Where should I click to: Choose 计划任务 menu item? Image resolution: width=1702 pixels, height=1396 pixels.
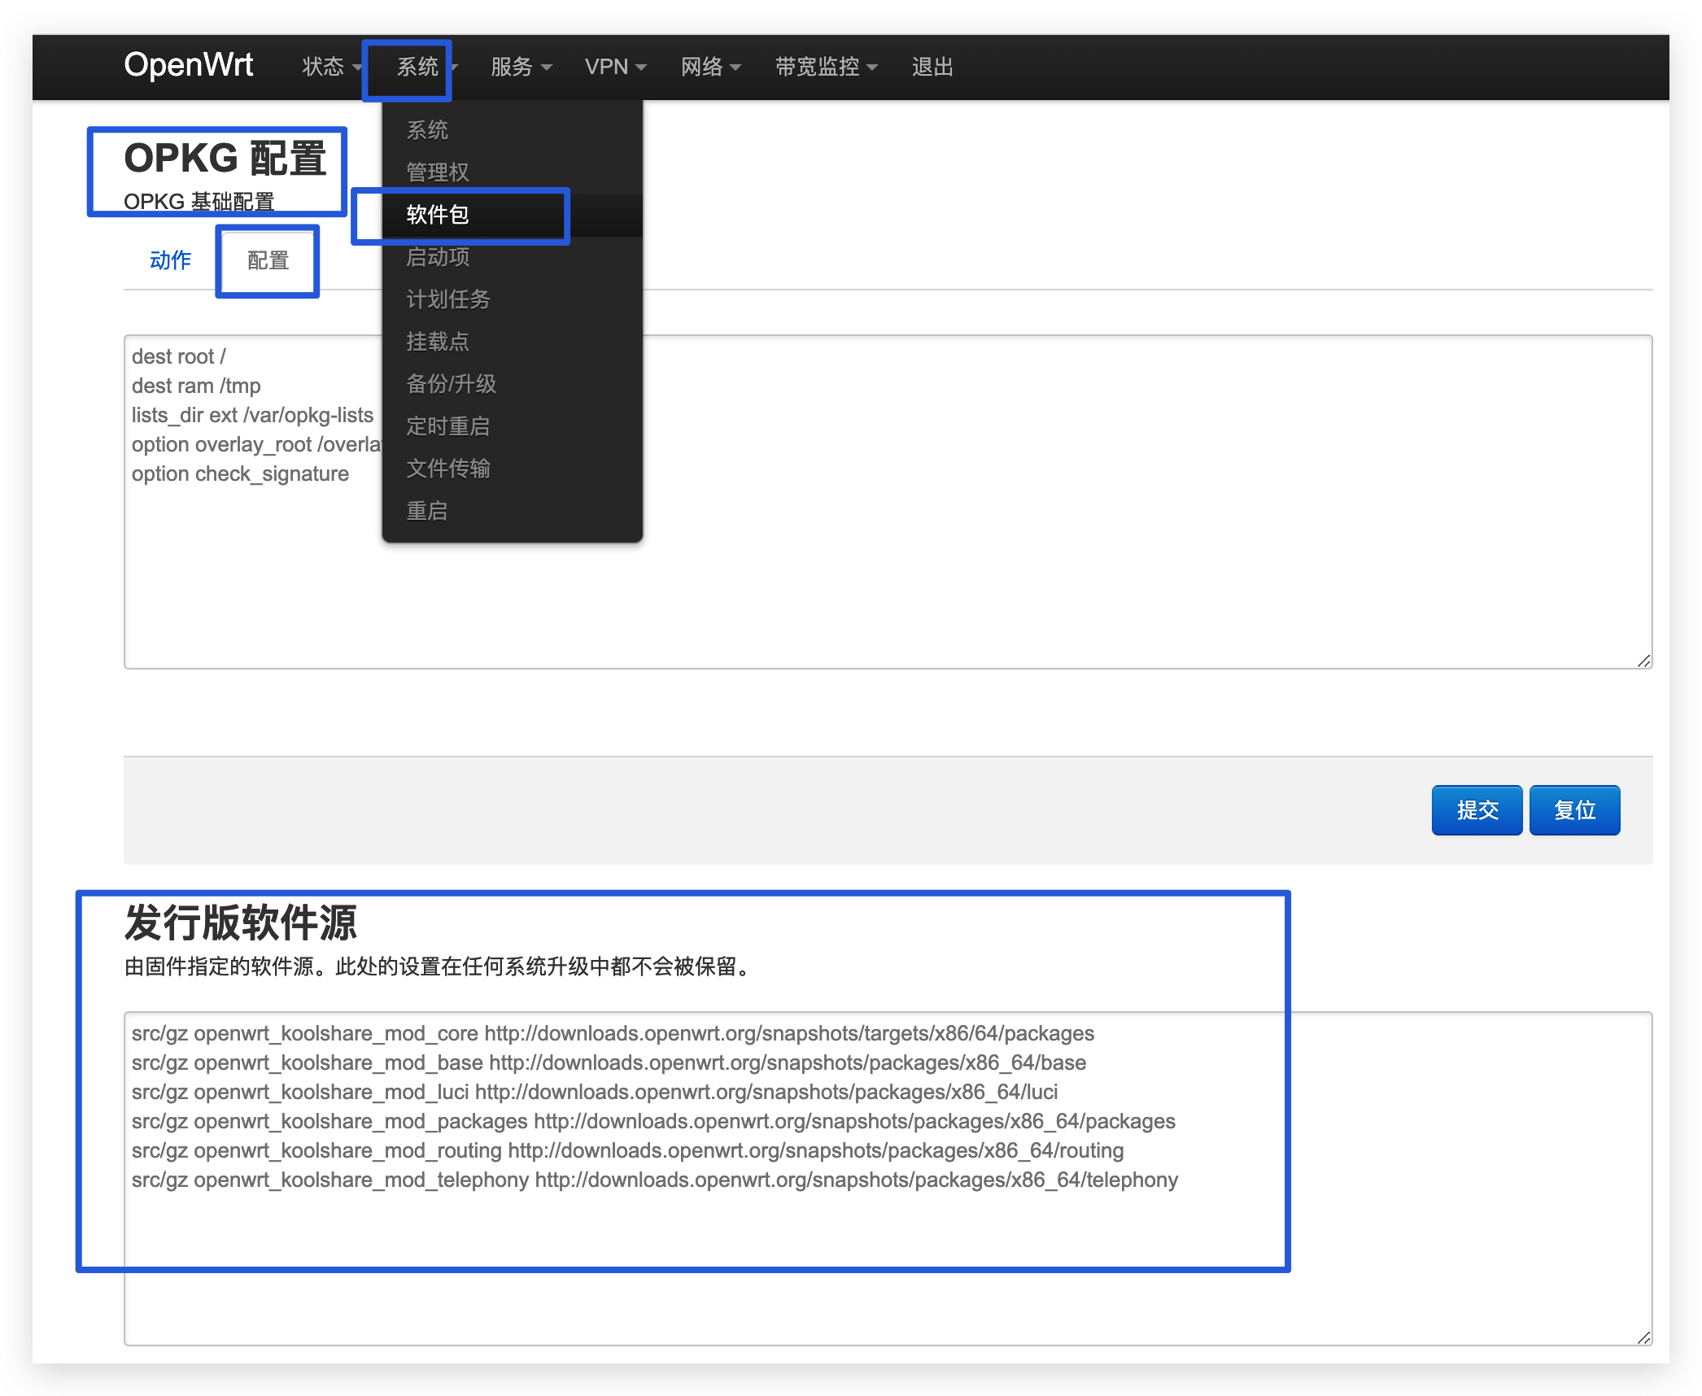coord(448,299)
